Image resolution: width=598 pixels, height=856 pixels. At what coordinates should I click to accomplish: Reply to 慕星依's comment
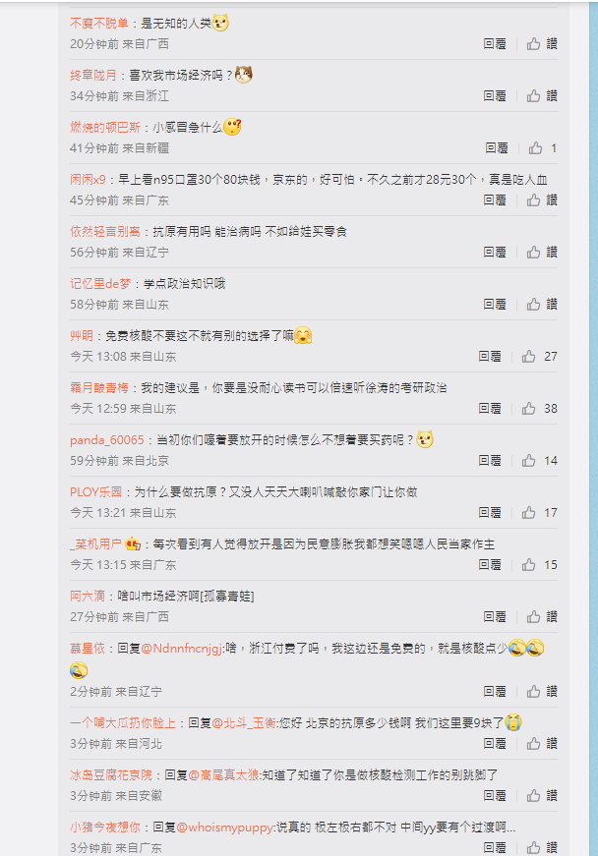click(x=495, y=692)
